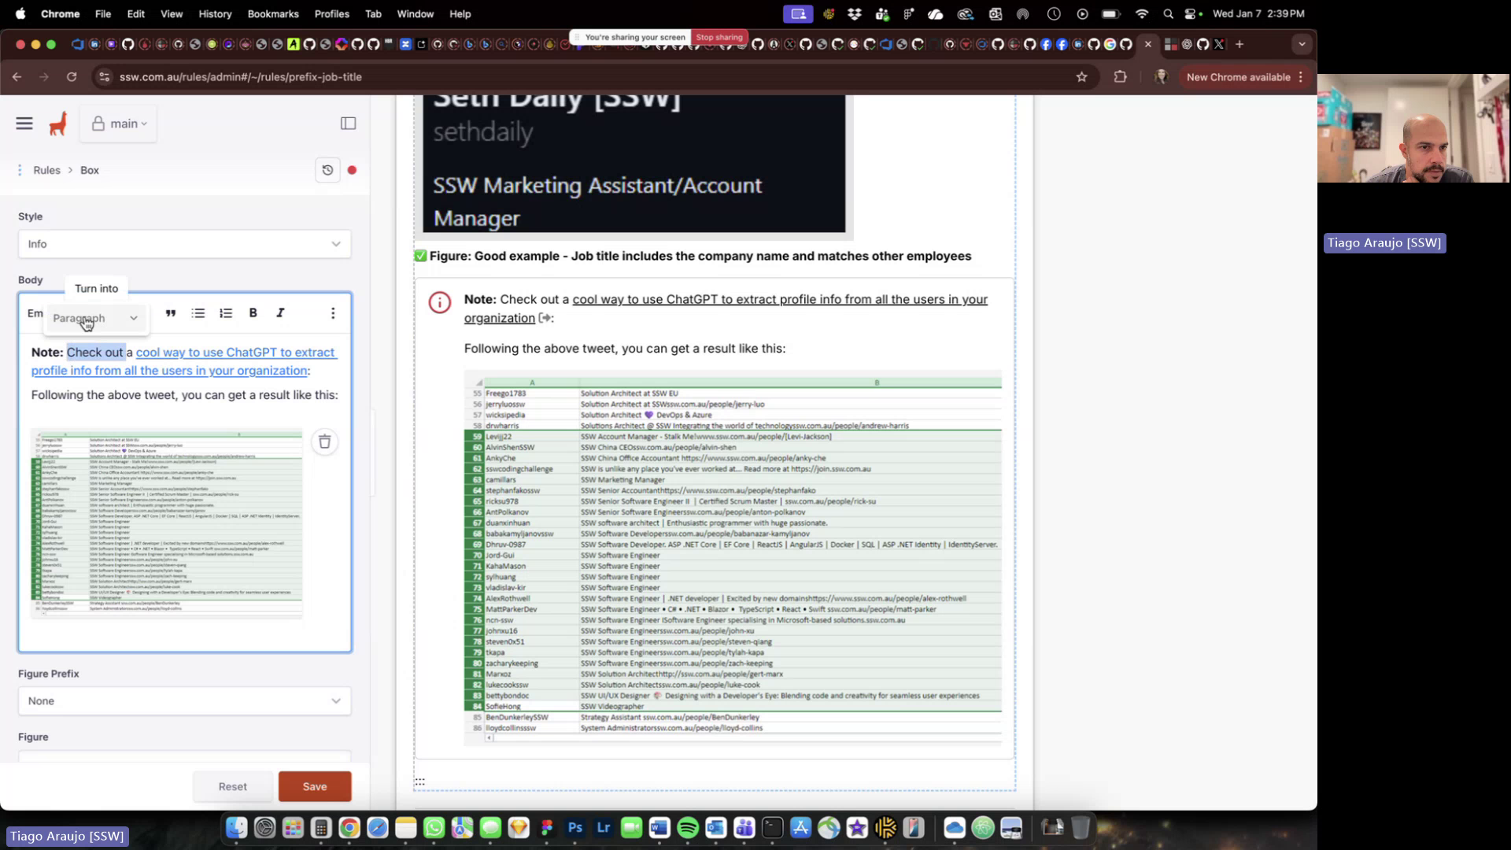Open the Window menu
This screenshot has width=1511, height=850.
pos(415,14)
